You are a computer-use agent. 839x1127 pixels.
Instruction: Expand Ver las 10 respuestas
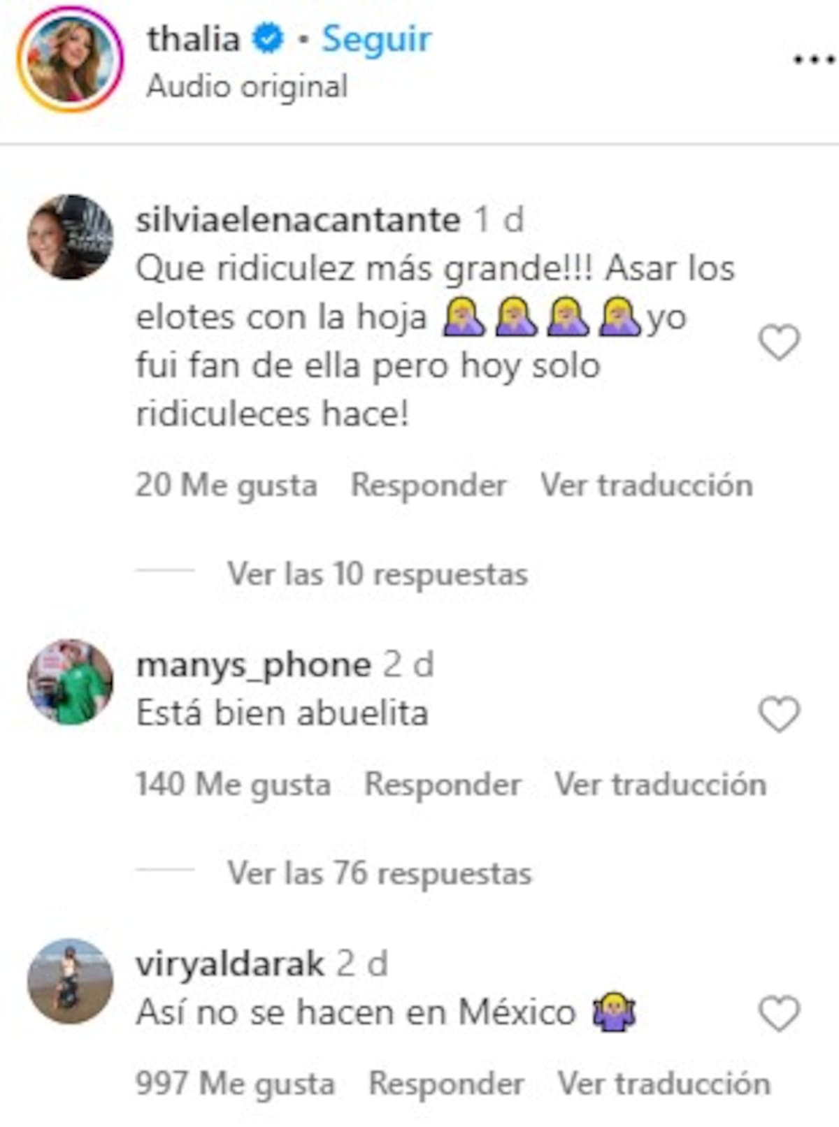378,574
